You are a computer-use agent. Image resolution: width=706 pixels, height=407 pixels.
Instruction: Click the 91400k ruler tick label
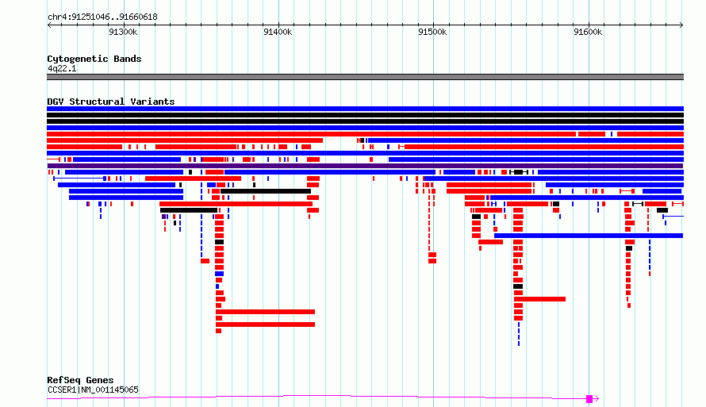pos(278,32)
